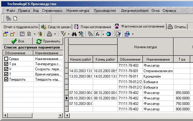Switch to Отчет о трудоемкости tab
The image size is (193, 121).
click(21, 27)
